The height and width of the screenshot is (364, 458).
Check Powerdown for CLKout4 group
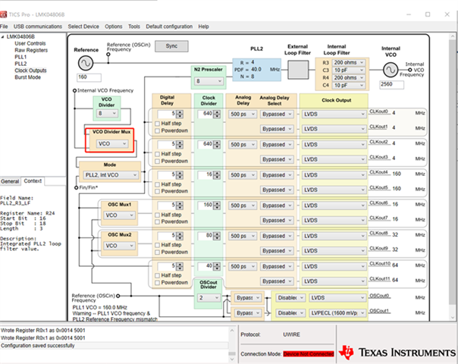point(158,191)
